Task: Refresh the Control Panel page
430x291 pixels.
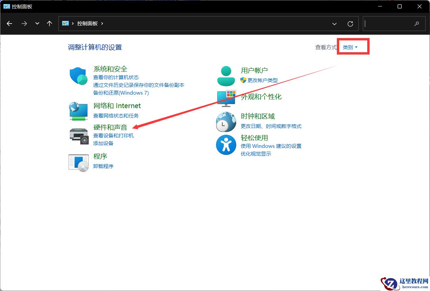Action: (x=350, y=24)
